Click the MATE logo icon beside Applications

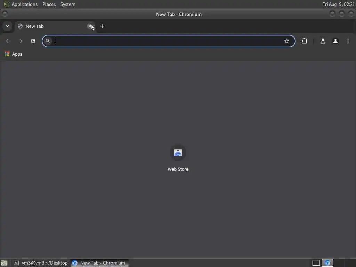tap(6, 4)
